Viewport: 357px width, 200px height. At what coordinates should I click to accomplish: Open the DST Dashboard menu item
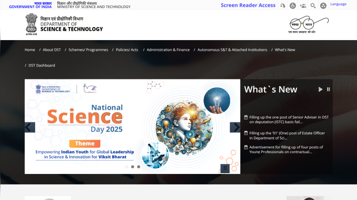pyautogui.click(x=41, y=65)
